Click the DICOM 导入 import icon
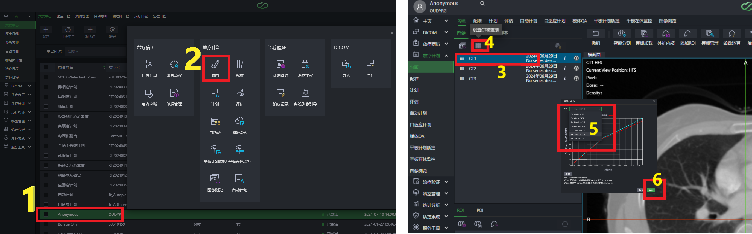The image size is (752, 234). (346, 68)
